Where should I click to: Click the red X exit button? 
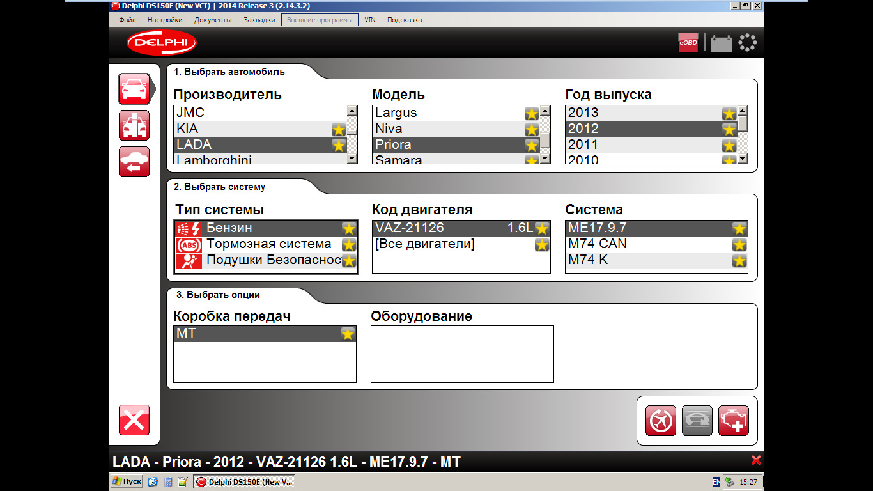134,420
